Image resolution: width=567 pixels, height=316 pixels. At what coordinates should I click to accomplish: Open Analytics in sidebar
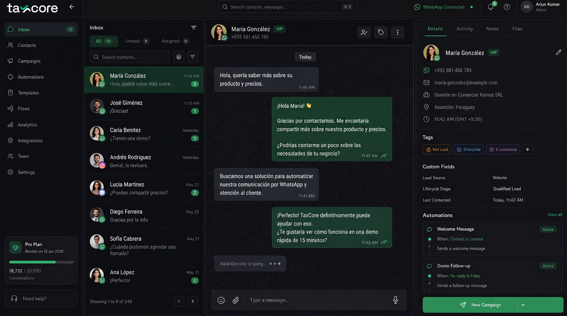point(41,125)
